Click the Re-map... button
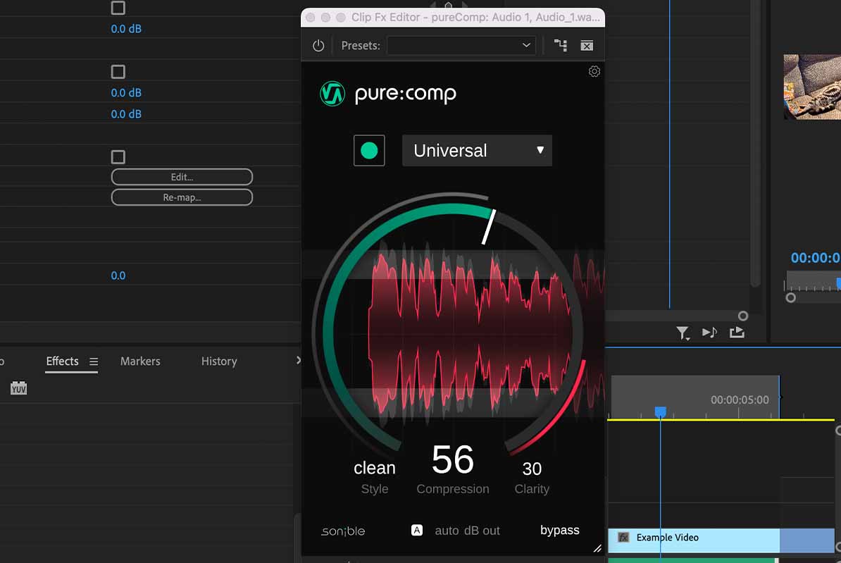Viewport: 841px width, 563px height. tap(182, 197)
